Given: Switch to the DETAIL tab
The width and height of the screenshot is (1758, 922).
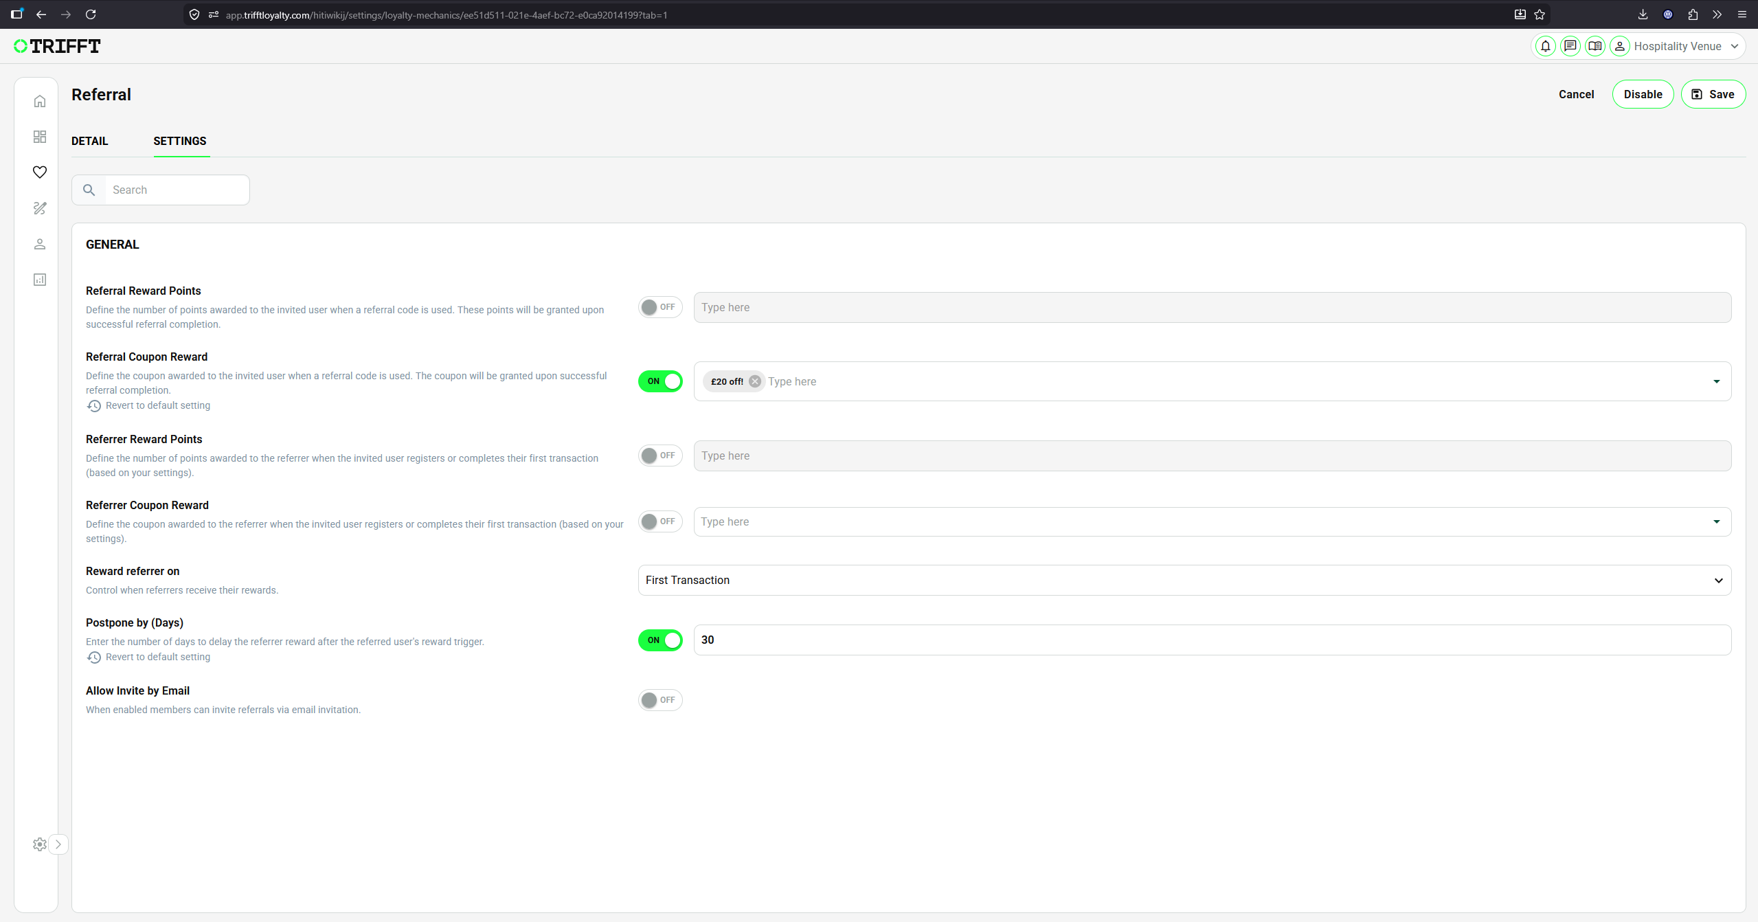Looking at the screenshot, I should [x=90, y=141].
